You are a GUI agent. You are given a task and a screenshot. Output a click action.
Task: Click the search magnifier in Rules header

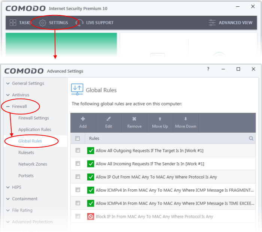(x=251, y=138)
